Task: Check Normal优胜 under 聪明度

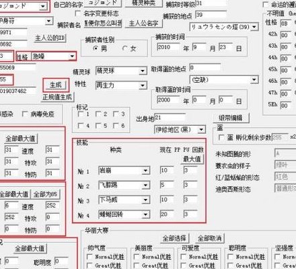Action: click(230, 257)
